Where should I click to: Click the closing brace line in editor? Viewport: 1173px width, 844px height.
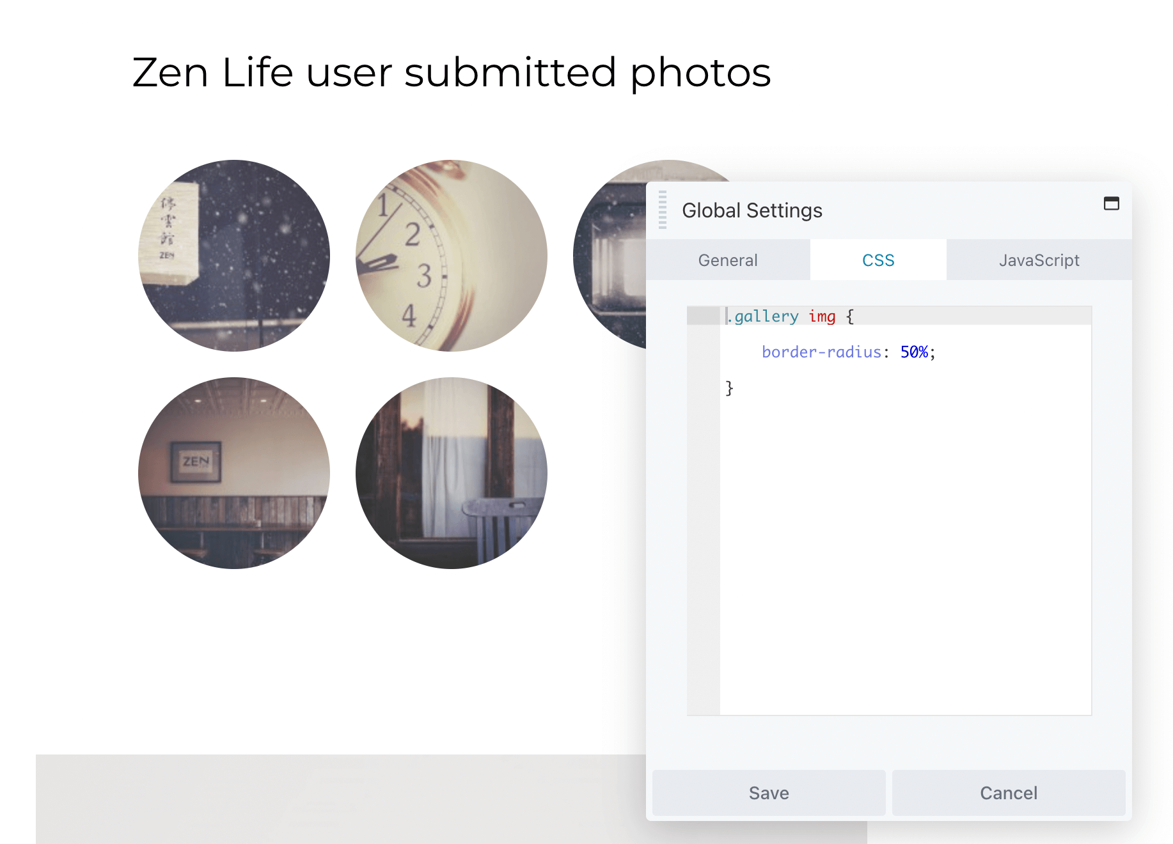click(x=729, y=388)
